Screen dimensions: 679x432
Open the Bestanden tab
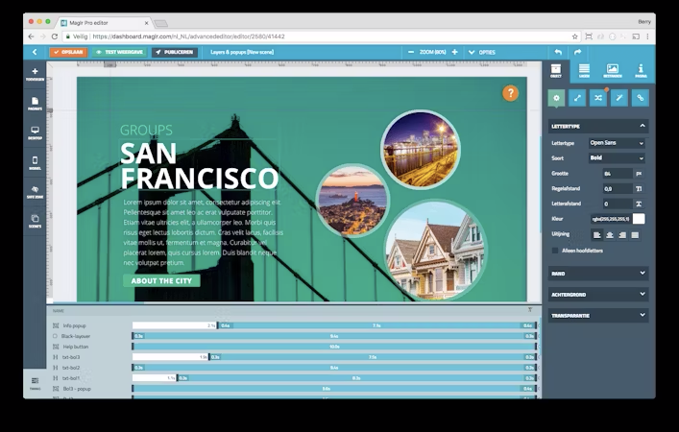(x=612, y=71)
